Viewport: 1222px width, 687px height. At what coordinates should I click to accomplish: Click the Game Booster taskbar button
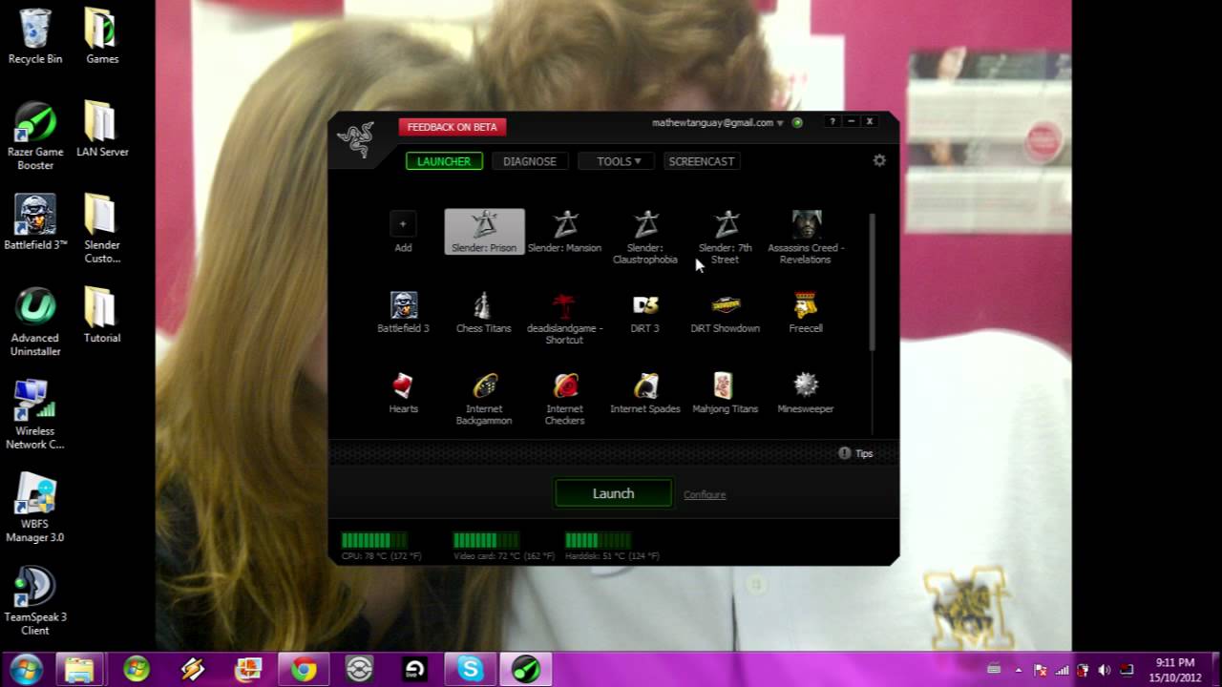[x=525, y=670]
